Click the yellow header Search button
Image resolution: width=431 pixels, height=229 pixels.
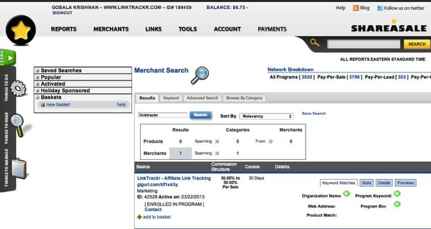[417, 44]
